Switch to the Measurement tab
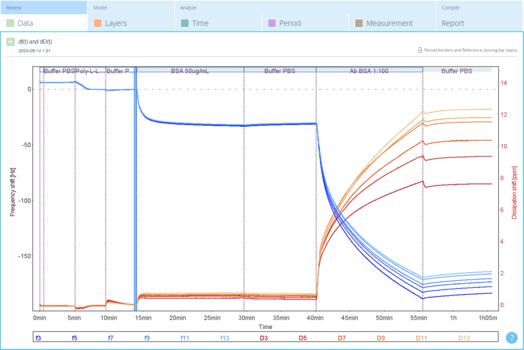This screenshot has height=350, width=524. click(389, 23)
